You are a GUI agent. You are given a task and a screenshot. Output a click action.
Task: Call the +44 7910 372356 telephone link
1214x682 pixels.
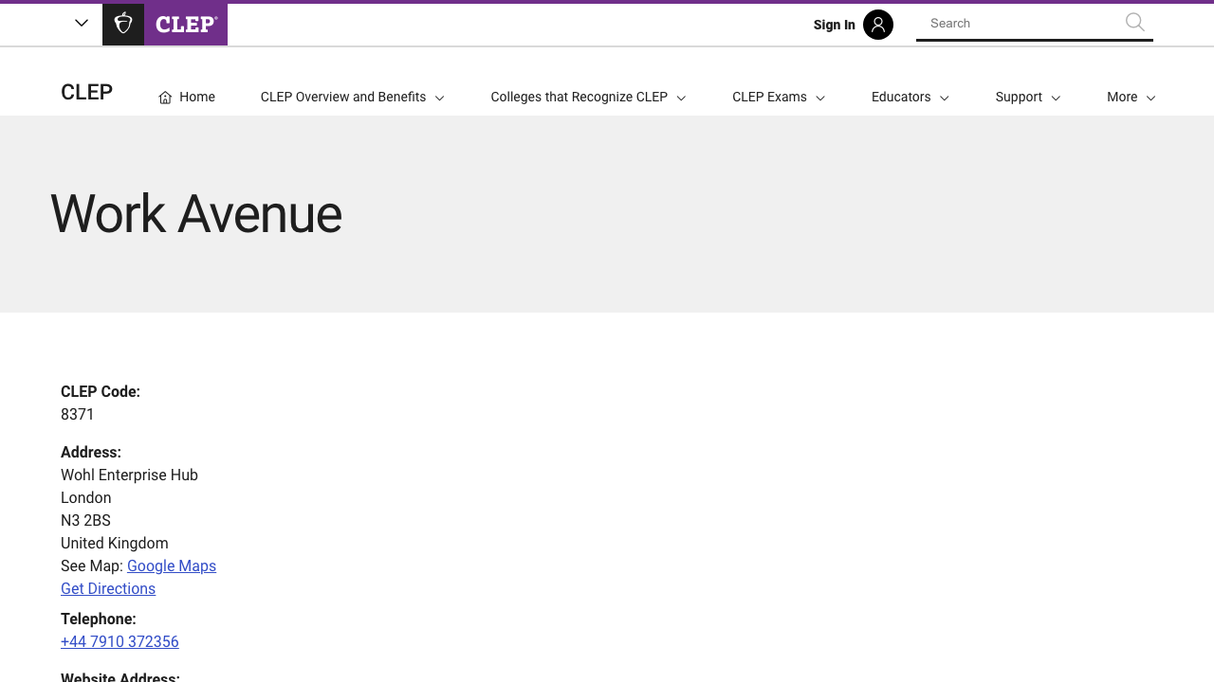pos(120,642)
